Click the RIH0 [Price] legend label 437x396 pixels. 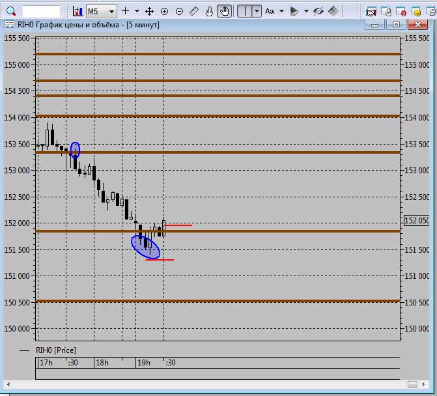[56, 350]
